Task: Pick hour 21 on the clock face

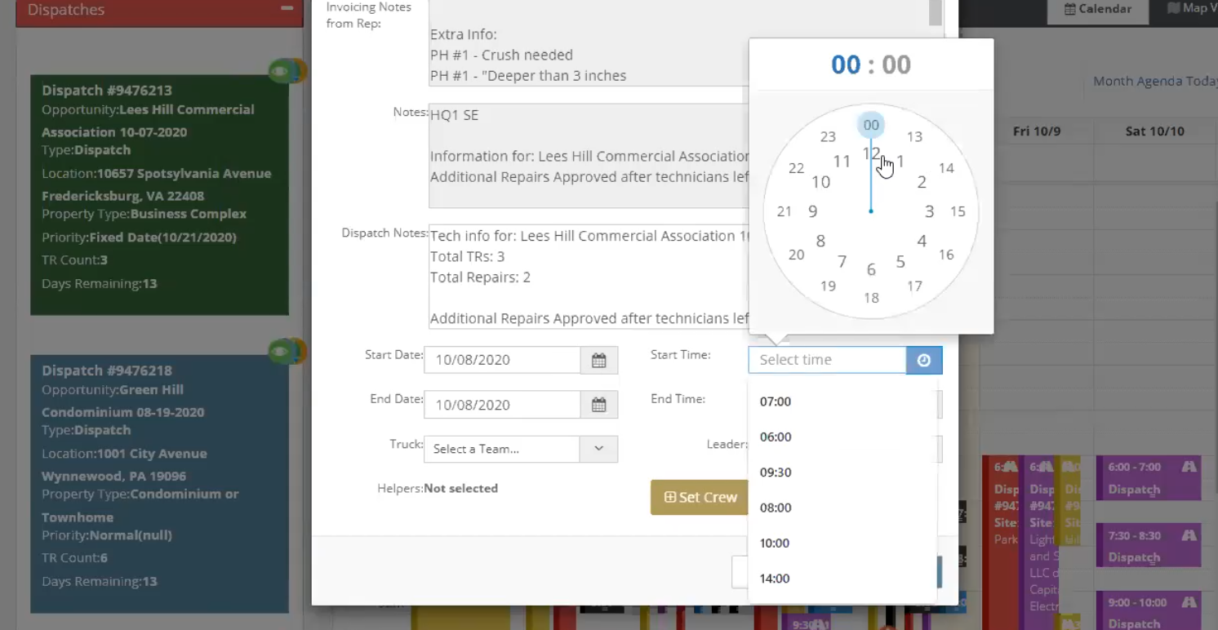Action: coord(785,211)
